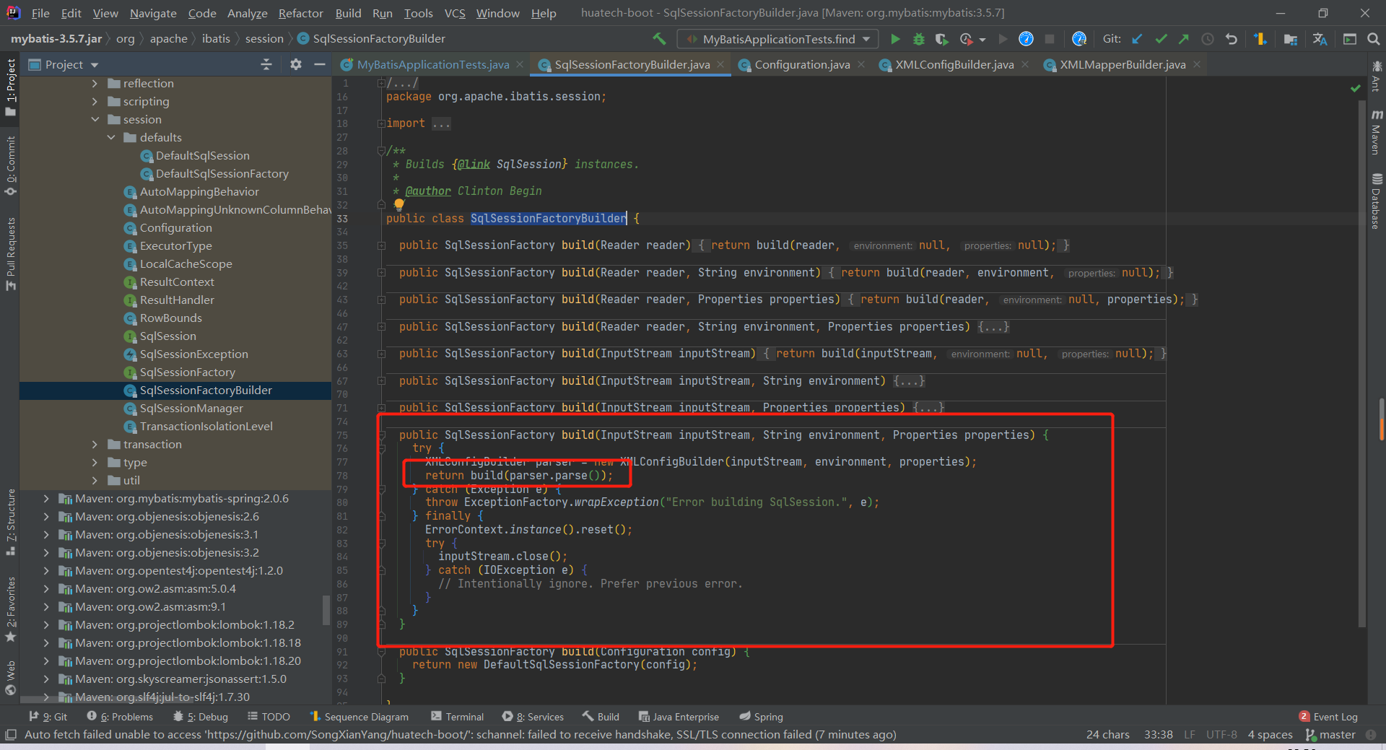Click the Build Project hammer icon

point(659,38)
